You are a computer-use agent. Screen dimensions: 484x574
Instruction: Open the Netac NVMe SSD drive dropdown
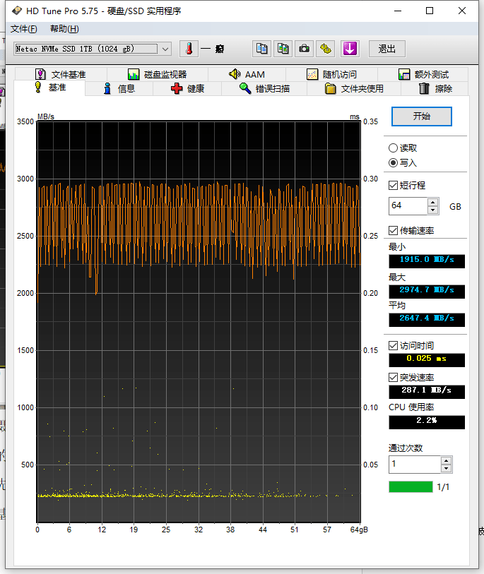165,49
